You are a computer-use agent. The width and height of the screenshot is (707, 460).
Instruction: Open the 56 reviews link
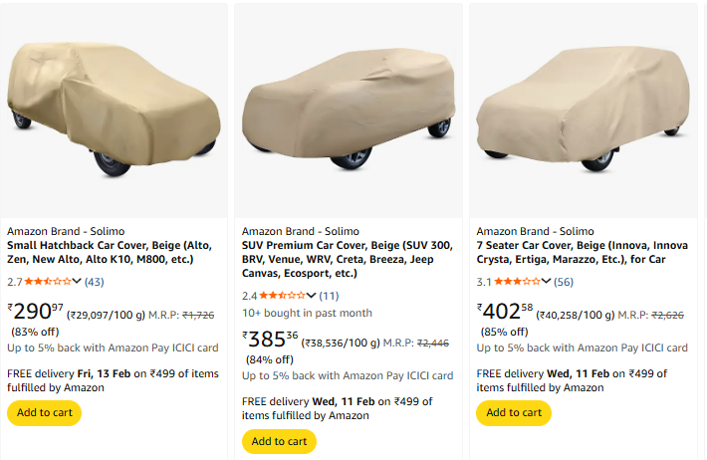click(x=564, y=282)
